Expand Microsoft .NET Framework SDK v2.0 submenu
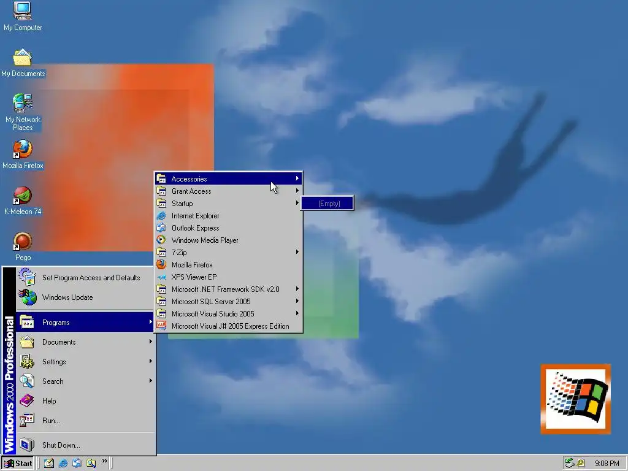 [x=228, y=289]
